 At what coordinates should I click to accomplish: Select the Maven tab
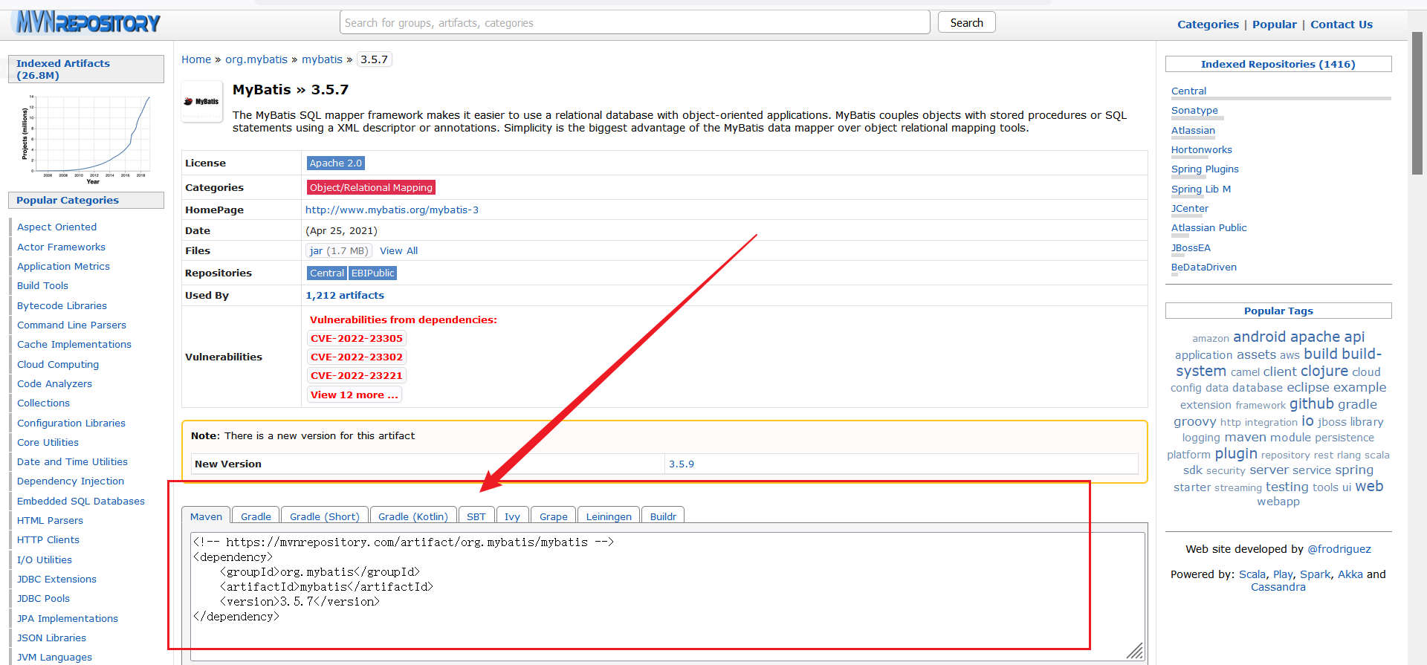206,516
